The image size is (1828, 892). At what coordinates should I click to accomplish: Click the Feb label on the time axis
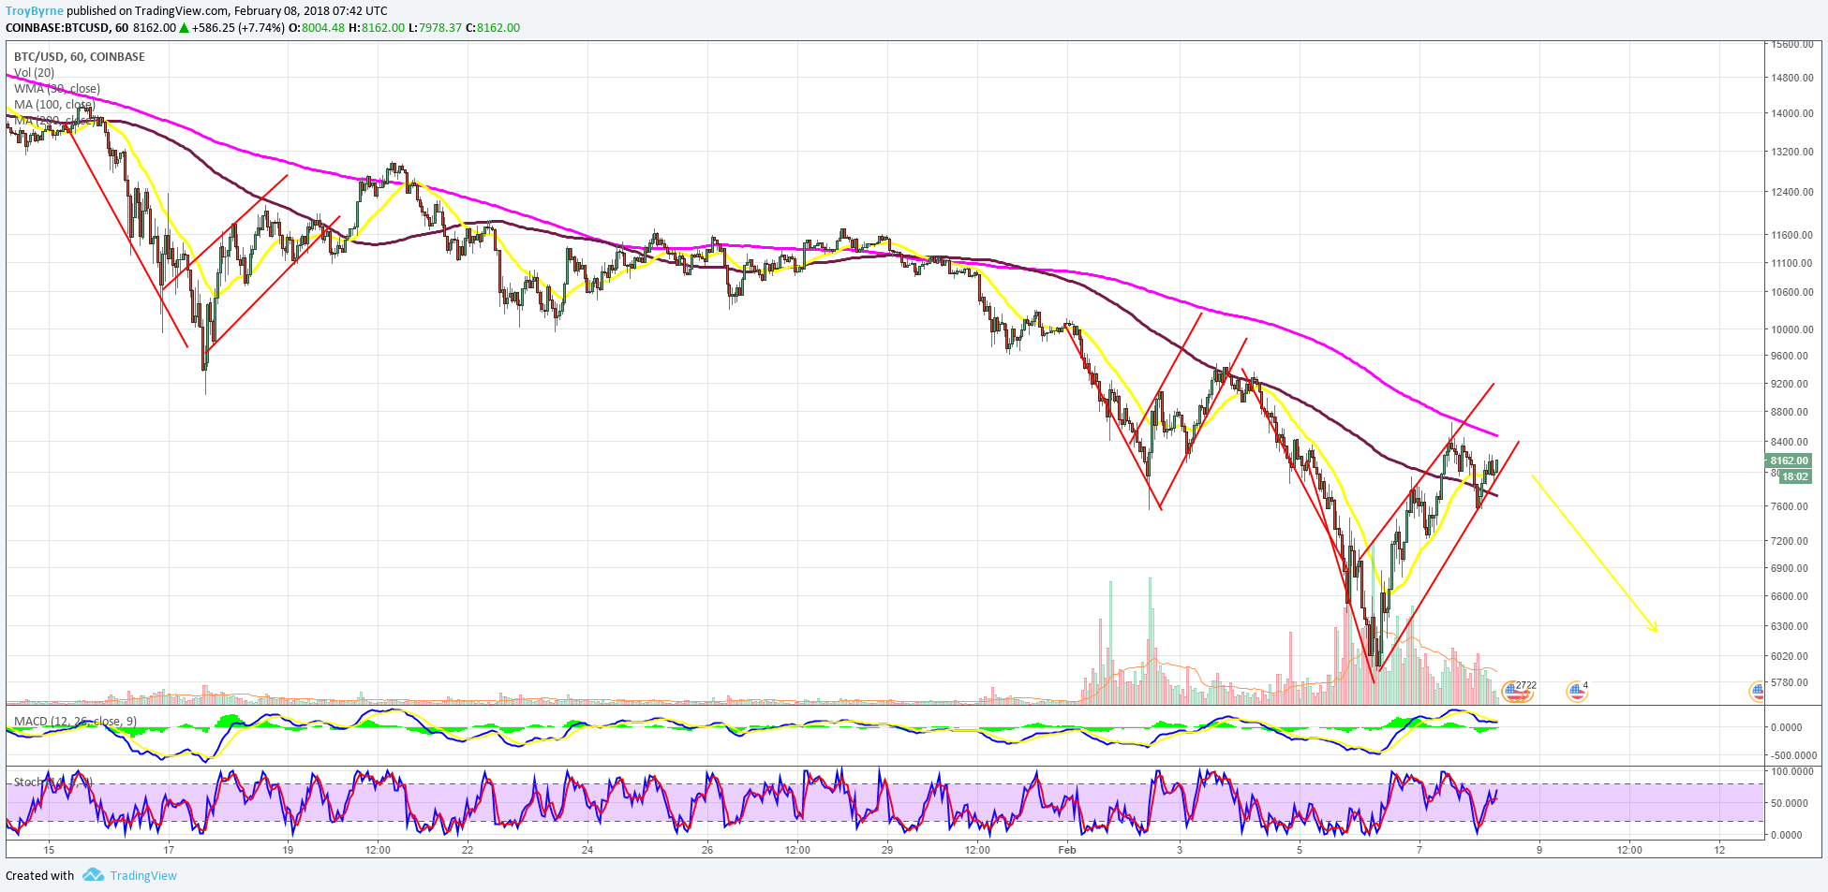tap(1066, 850)
